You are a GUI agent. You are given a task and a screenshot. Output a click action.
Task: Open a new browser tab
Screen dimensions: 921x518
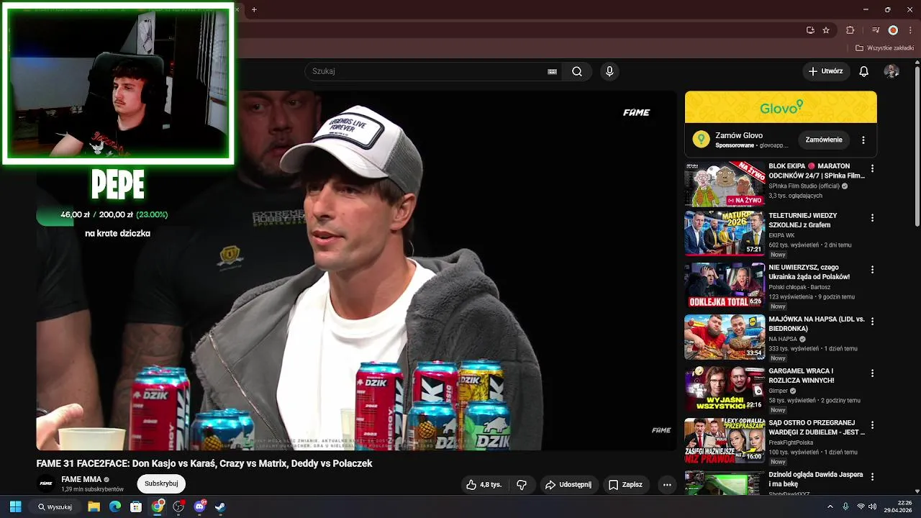click(x=254, y=9)
